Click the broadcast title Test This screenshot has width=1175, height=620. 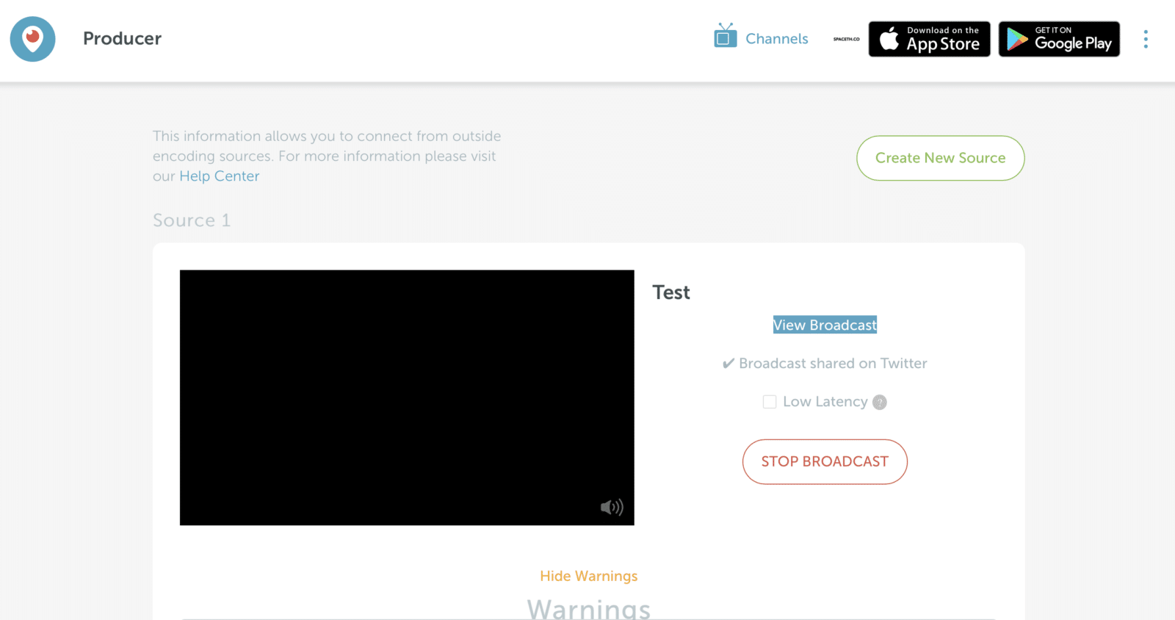[x=671, y=292]
